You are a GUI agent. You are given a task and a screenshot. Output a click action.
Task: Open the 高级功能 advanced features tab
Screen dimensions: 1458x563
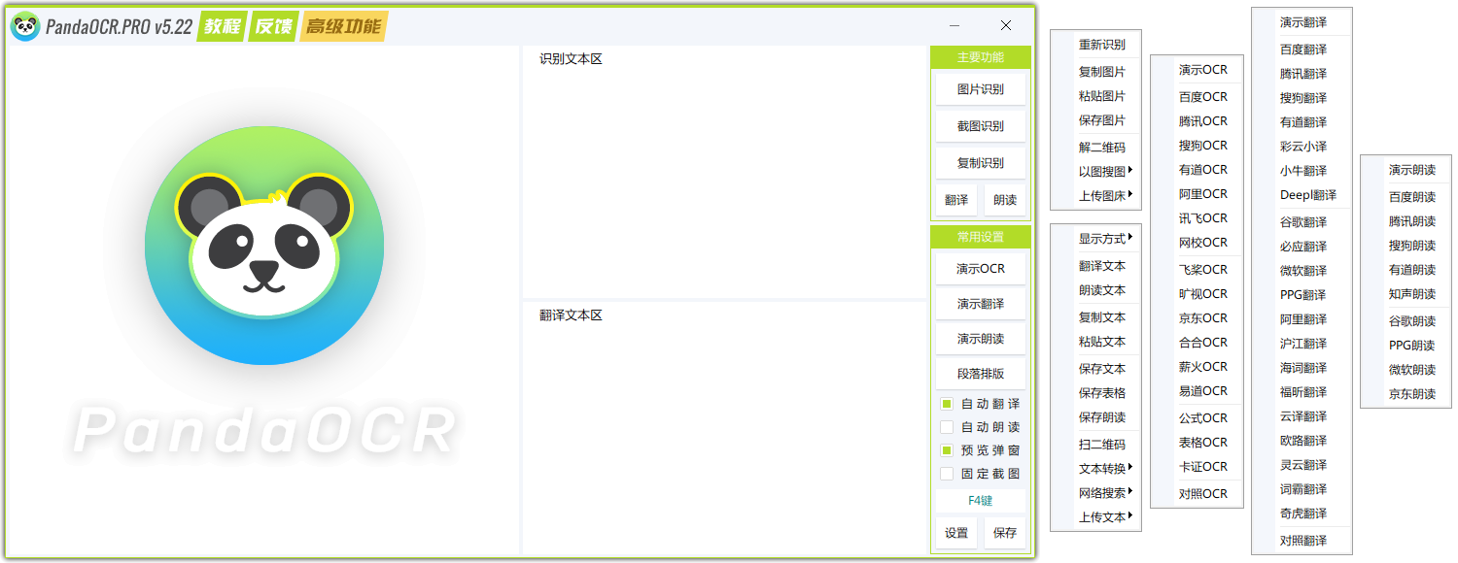343,26
